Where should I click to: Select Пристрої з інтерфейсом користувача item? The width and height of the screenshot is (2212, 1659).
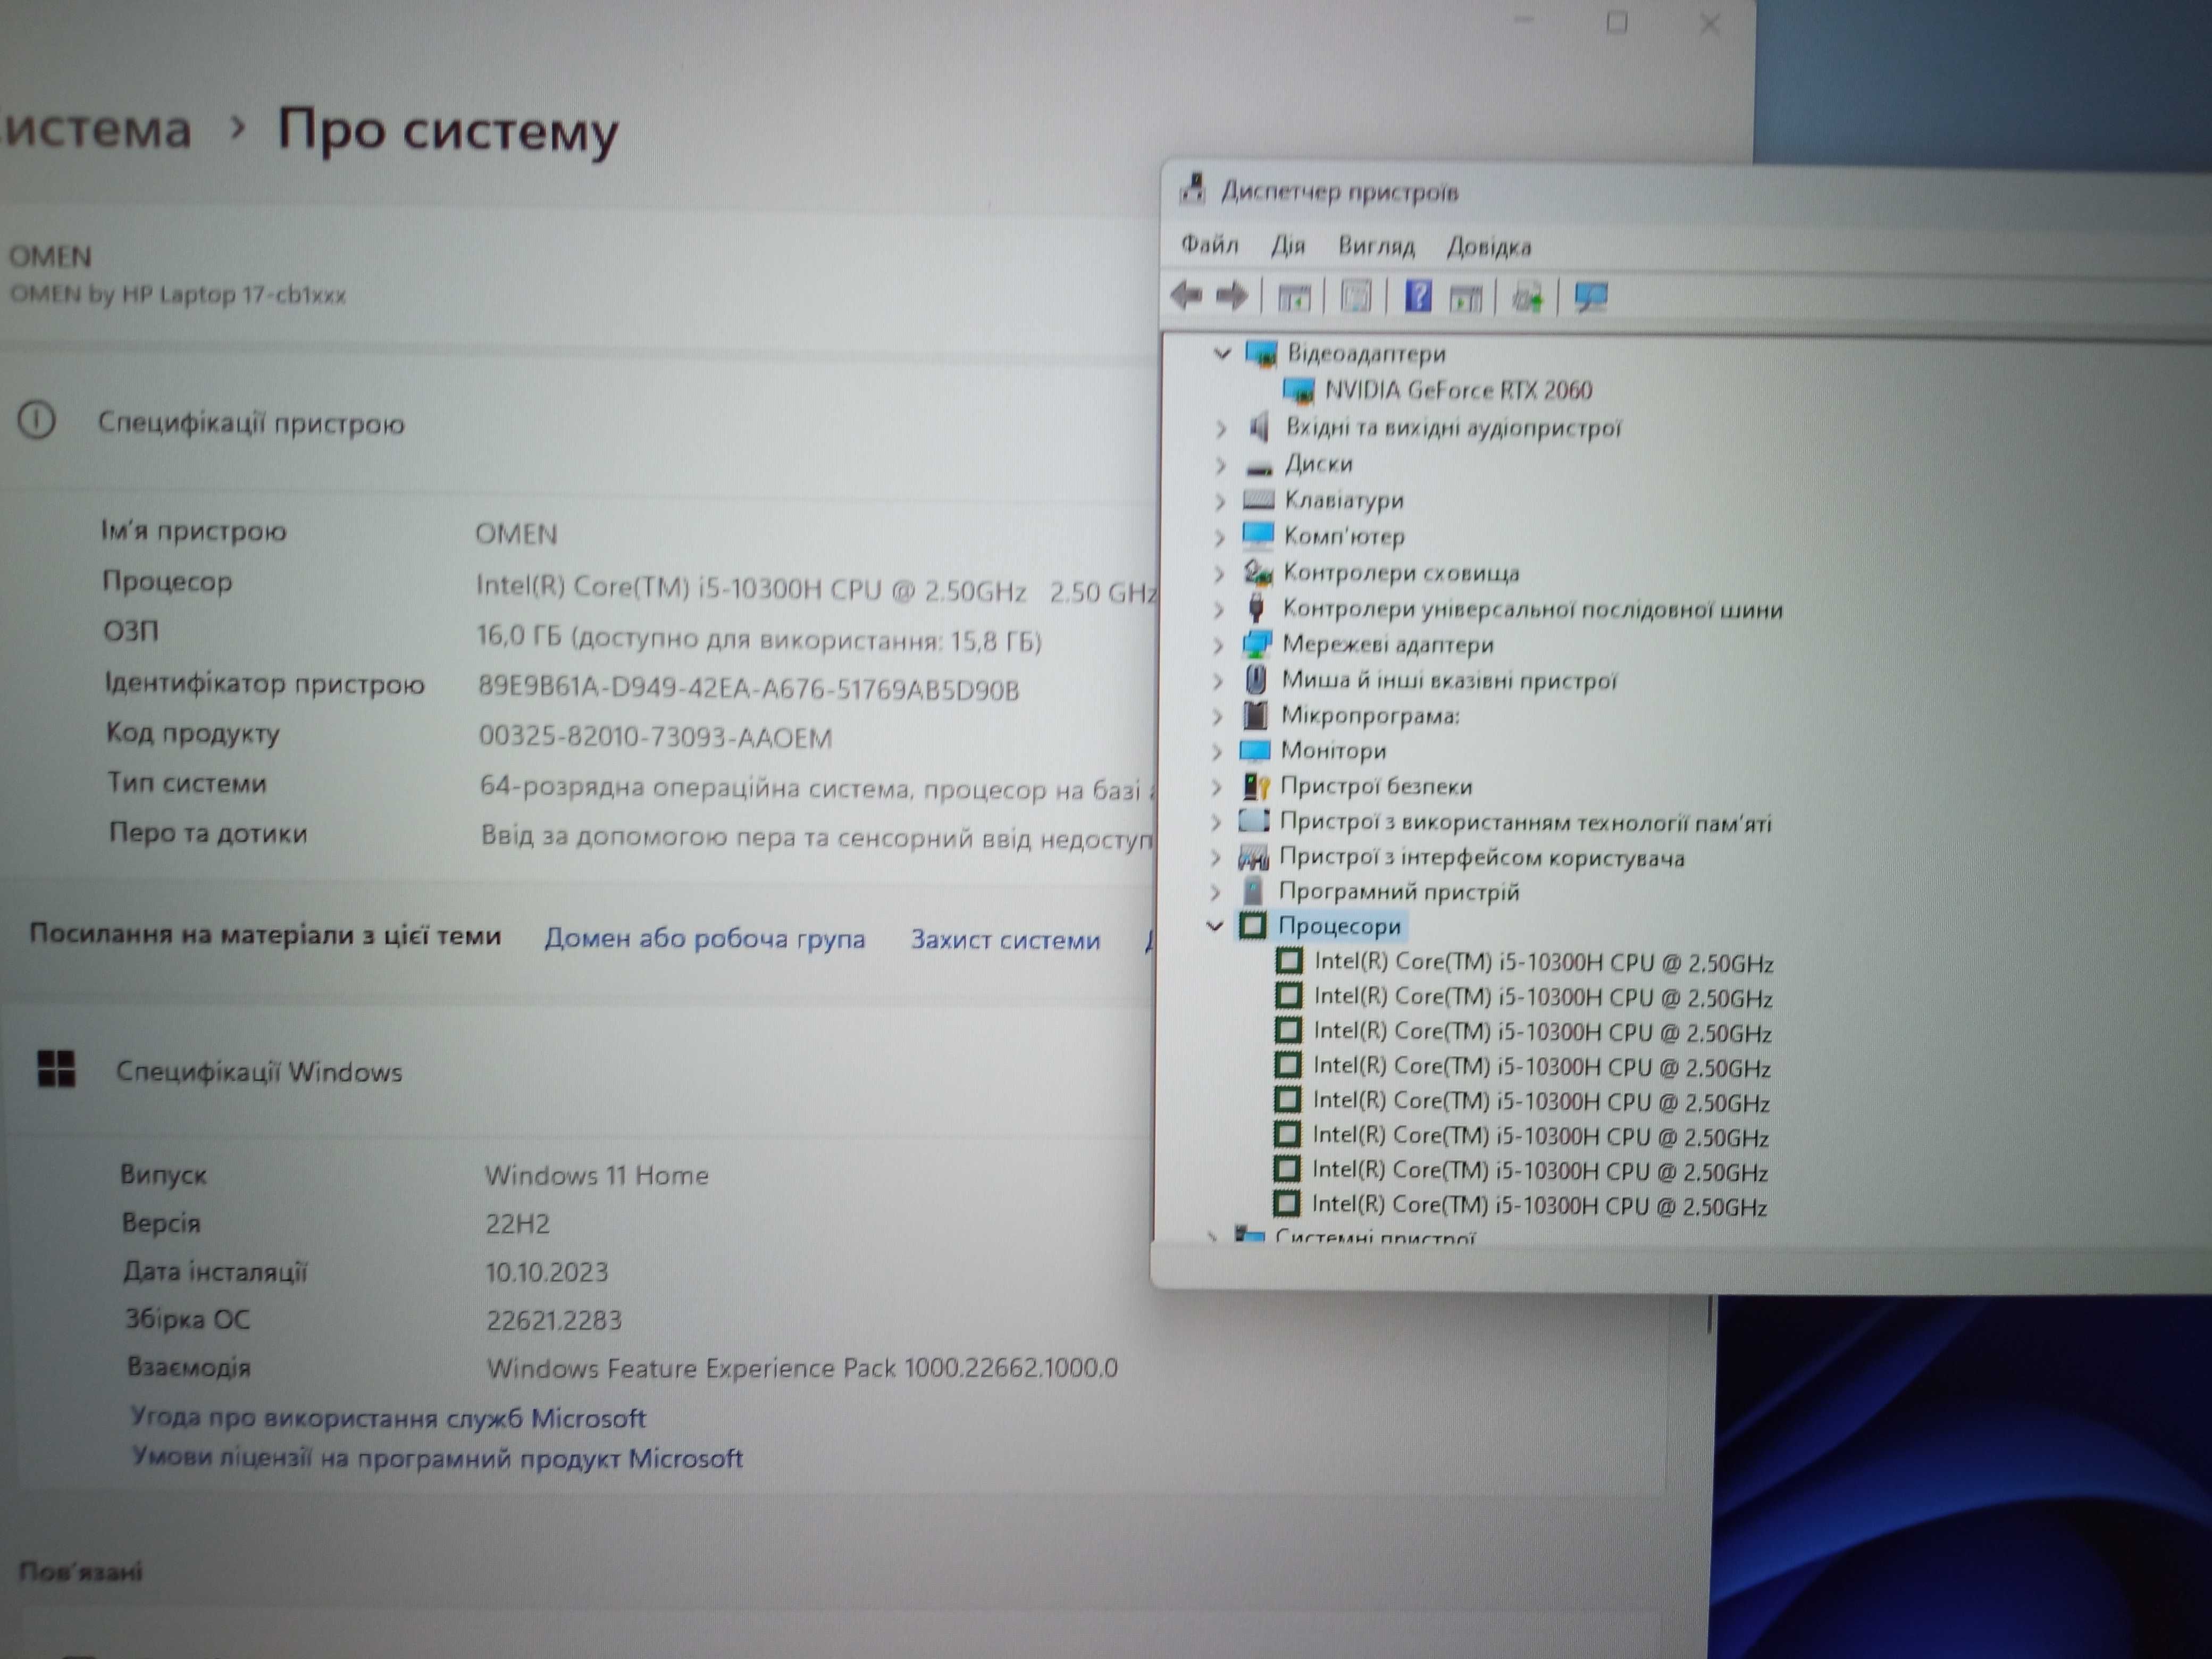pos(1482,857)
